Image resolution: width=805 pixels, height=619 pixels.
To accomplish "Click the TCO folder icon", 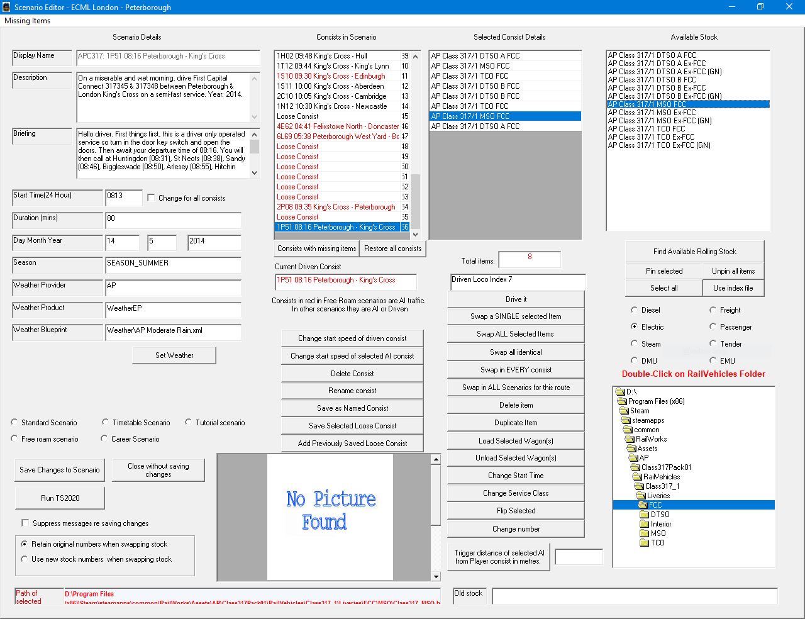I will (x=644, y=543).
